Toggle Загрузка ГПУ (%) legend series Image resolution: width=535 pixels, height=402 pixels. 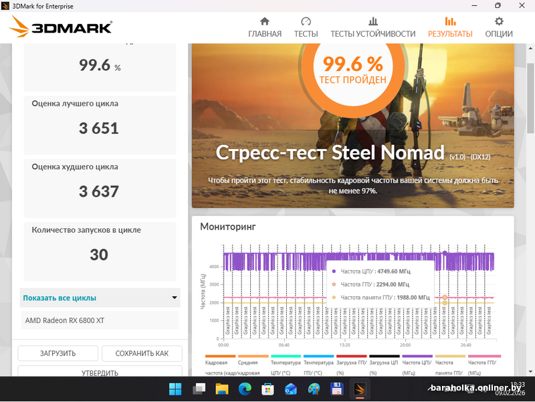352,366
